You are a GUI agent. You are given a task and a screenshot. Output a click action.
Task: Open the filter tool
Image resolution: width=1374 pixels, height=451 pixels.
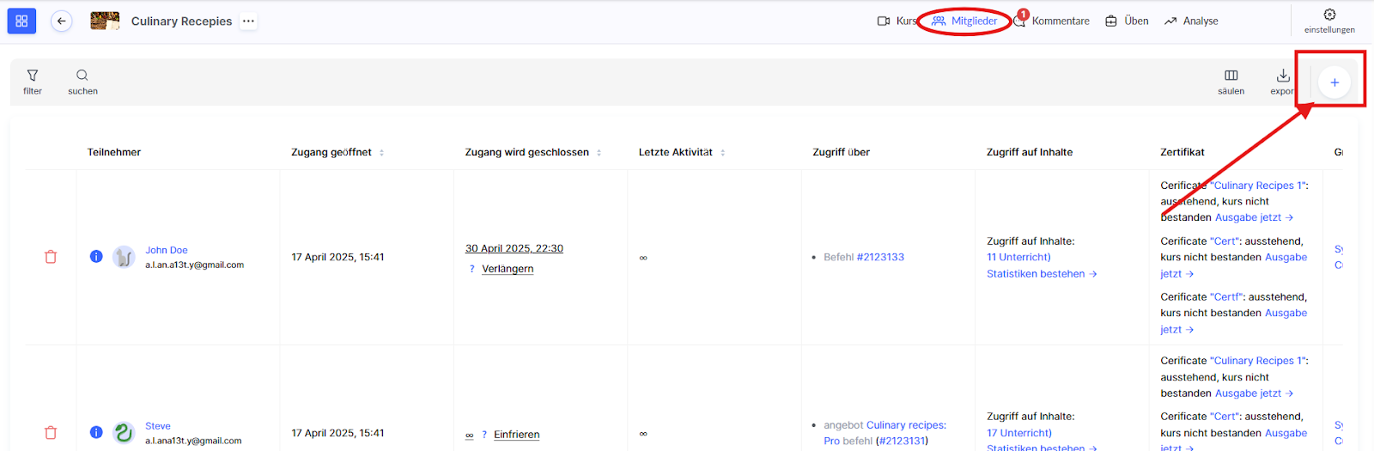pyautogui.click(x=33, y=82)
